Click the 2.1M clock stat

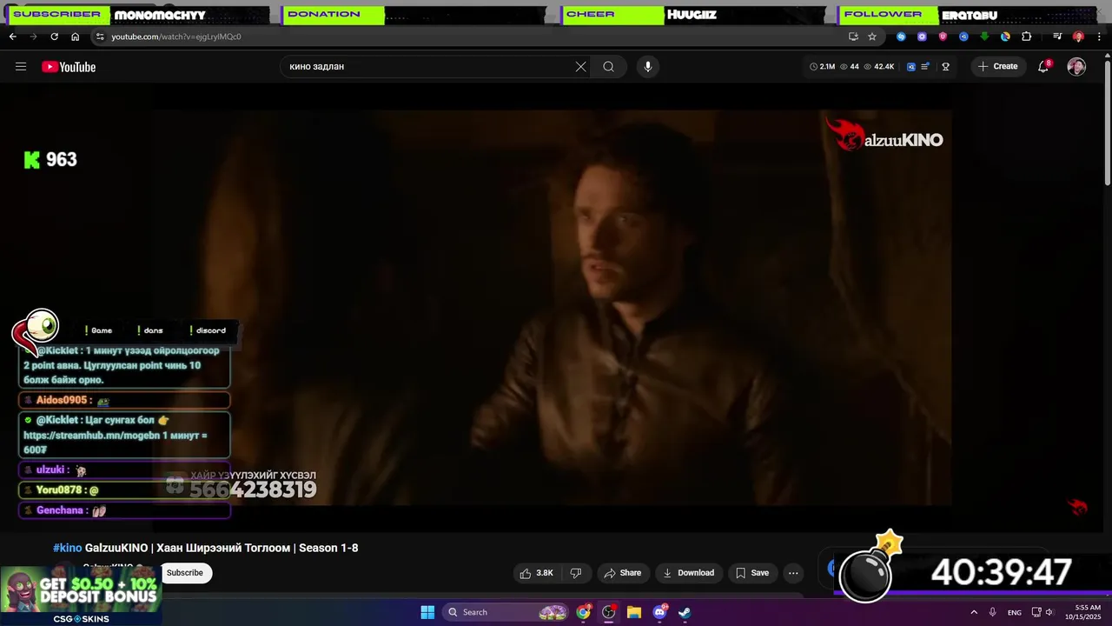pyautogui.click(x=822, y=67)
